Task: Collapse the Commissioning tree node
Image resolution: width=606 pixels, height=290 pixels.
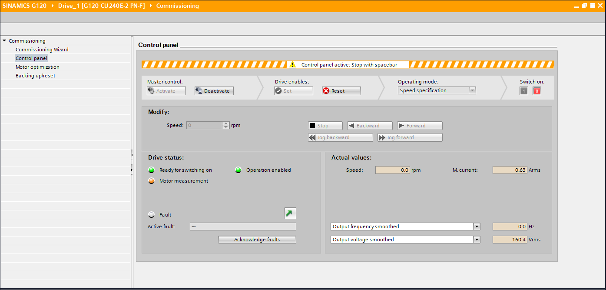Action: [x=4, y=41]
